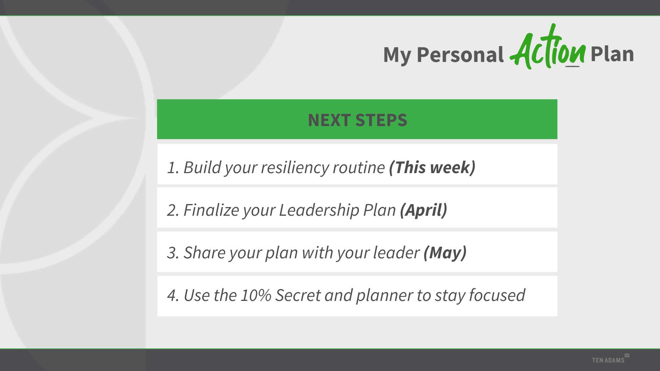Click the words Leadership Plan
The height and width of the screenshot is (371, 660).
[337, 210]
